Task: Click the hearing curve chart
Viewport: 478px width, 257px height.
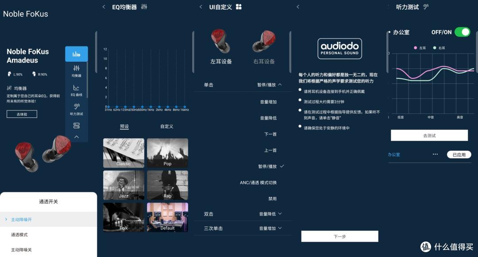Action: [x=433, y=83]
